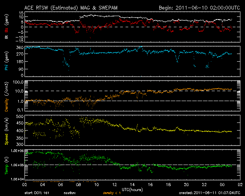Click the '1.0E+05' tick on the Temp axis
This screenshot has height=196, width=245.
[17, 165]
